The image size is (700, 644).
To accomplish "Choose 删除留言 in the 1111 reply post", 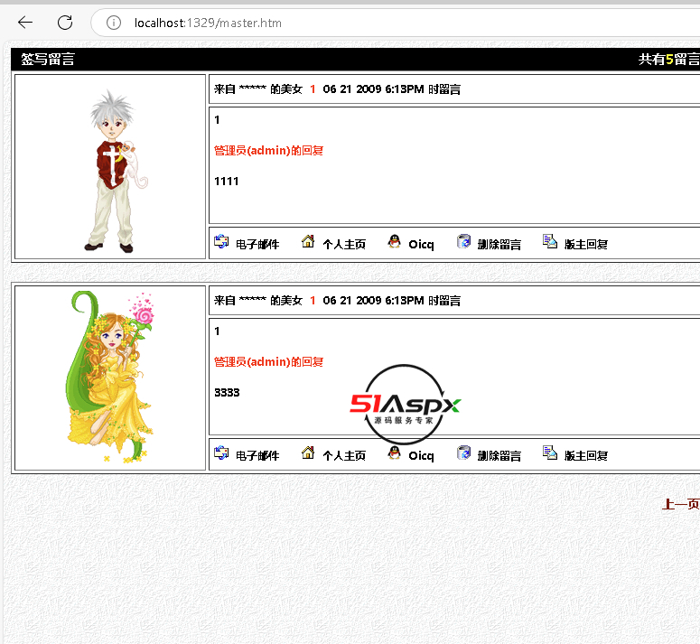I will (x=499, y=244).
